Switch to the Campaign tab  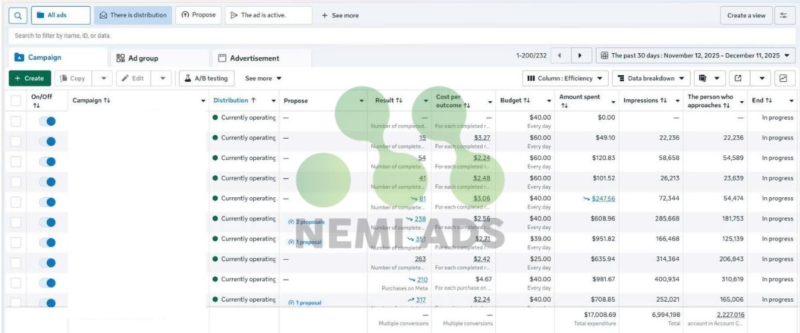pos(57,58)
